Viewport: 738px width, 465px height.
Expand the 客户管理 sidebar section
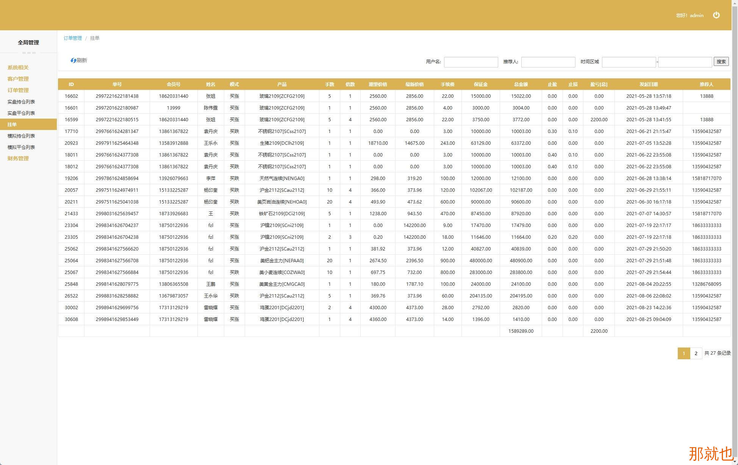point(18,79)
